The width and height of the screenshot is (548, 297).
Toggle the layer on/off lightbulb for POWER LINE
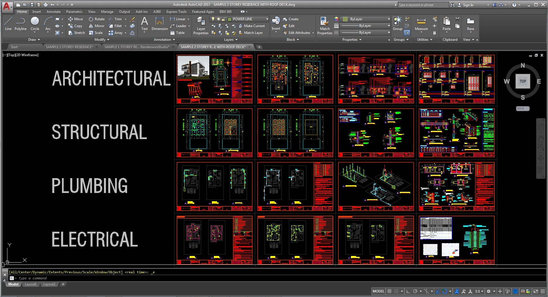pos(213,19)
